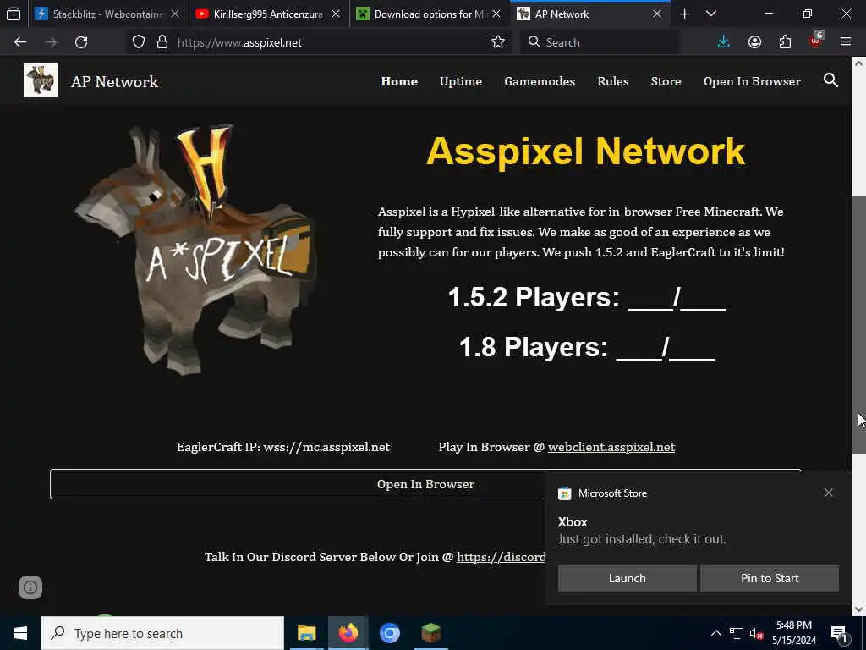Open Chromium browser from taskbar
This screenshot has height=650, width=866.
click(x=389, y=633)
